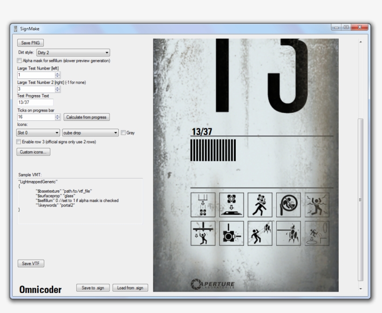Click the "$basetexture" path line
The height and width of the screenshot is (313, 382).
tap(64, 191)
